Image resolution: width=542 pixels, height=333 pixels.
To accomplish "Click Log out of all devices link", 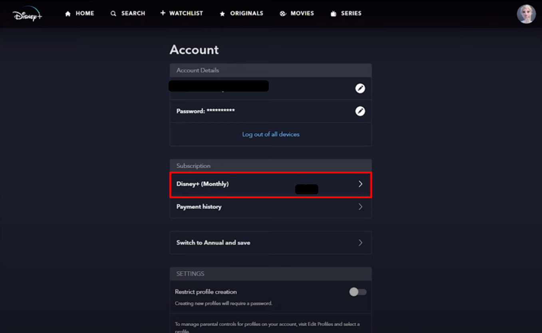I will tap(271, 134).
